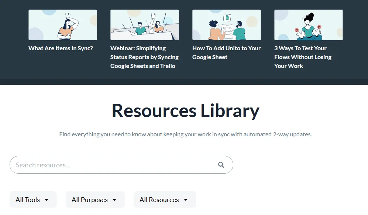Select the webinar thumbnail with two people celebrating
The height and width of the screenshot is (215, 368).
(x=144, y=25)
